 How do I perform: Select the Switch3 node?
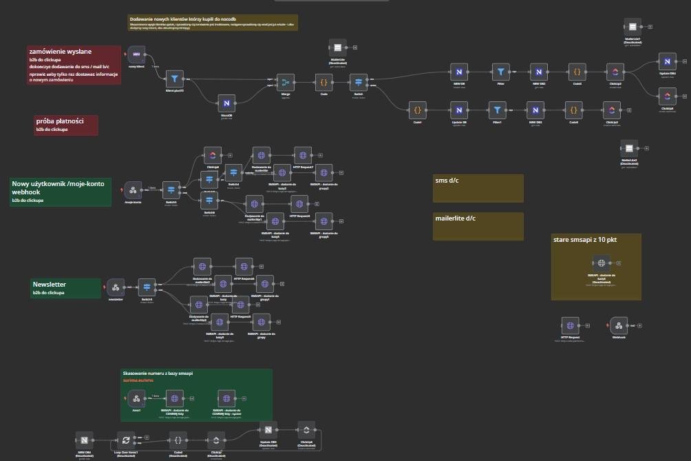[x=171, y=190]
